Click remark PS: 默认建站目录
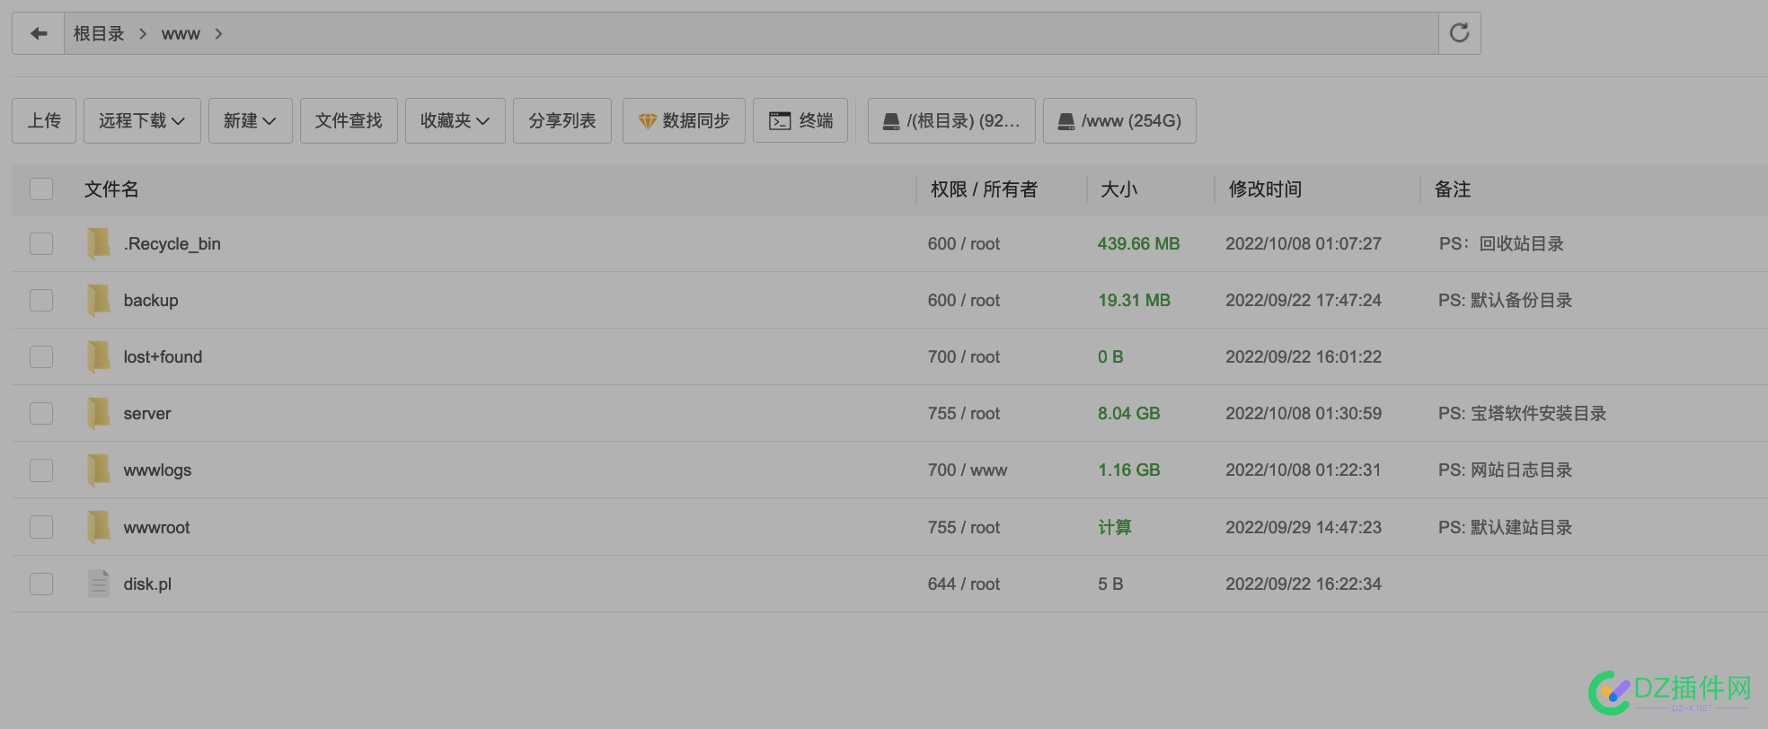The image size is (1768, 729). (1505, 527)
